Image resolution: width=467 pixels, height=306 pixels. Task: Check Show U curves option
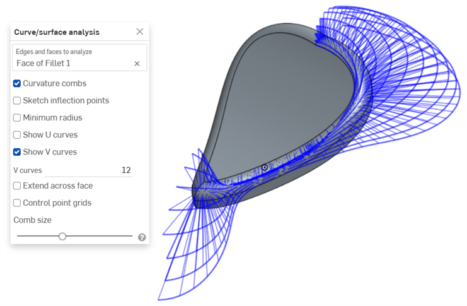(x=17, y=135)
